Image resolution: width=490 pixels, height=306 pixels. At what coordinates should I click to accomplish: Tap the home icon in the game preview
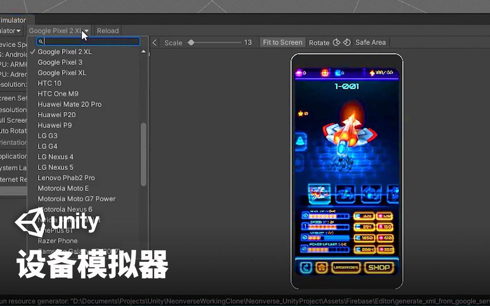coord(321,267)
